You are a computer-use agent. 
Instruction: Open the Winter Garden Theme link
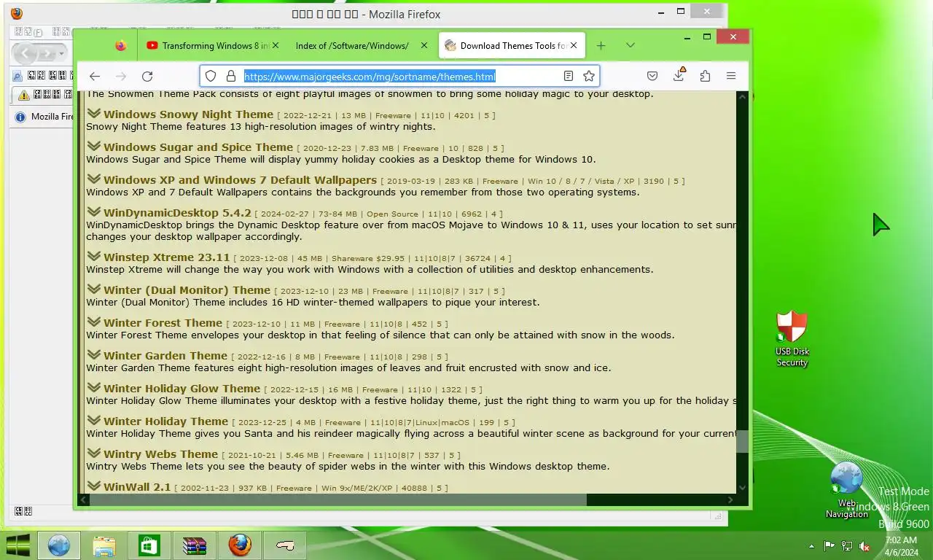[x=165, y=356]
